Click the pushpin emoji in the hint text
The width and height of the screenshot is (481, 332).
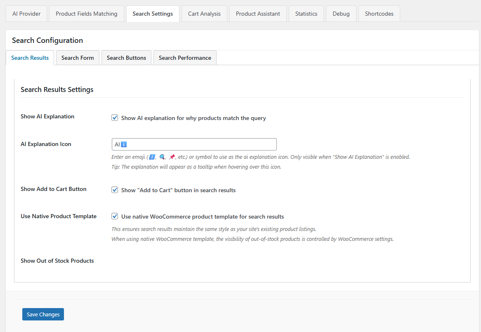pos(172,157)
